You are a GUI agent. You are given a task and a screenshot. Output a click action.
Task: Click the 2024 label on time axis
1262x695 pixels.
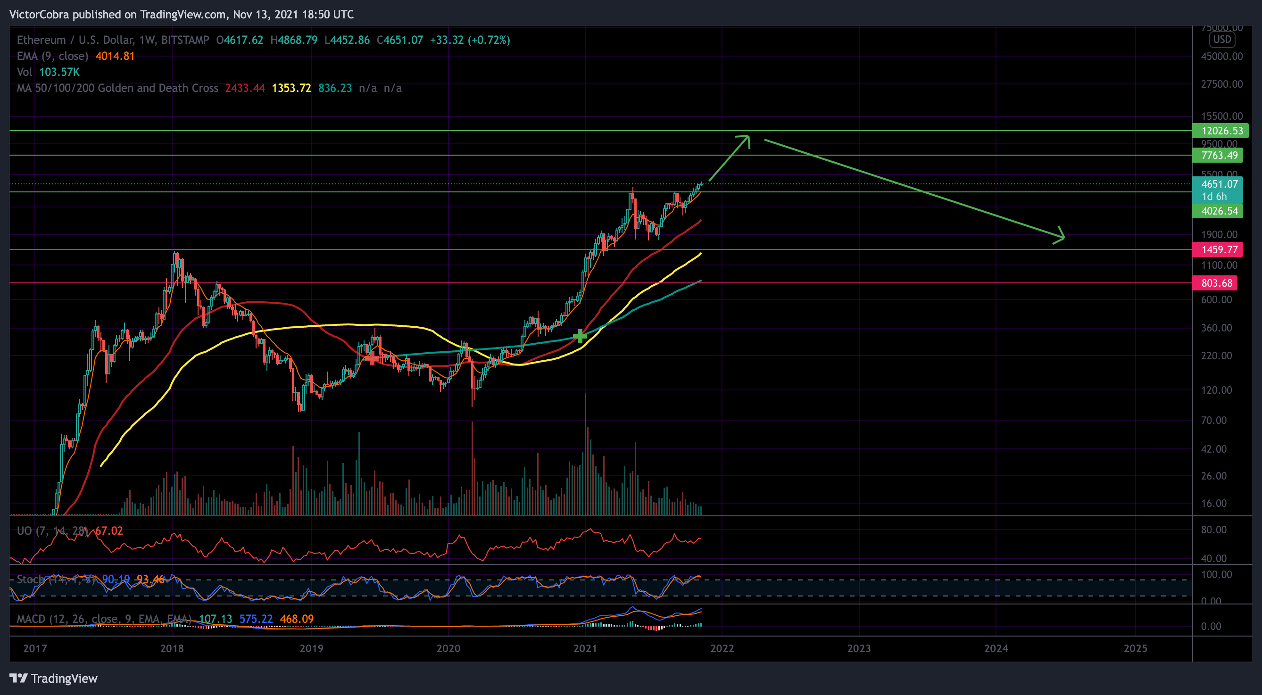(996, 648)
